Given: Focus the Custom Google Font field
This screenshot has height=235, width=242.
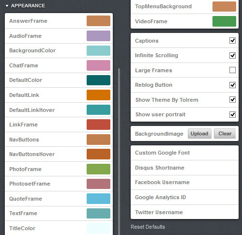Looking at the screenshot, I should (x=184, y=153).
